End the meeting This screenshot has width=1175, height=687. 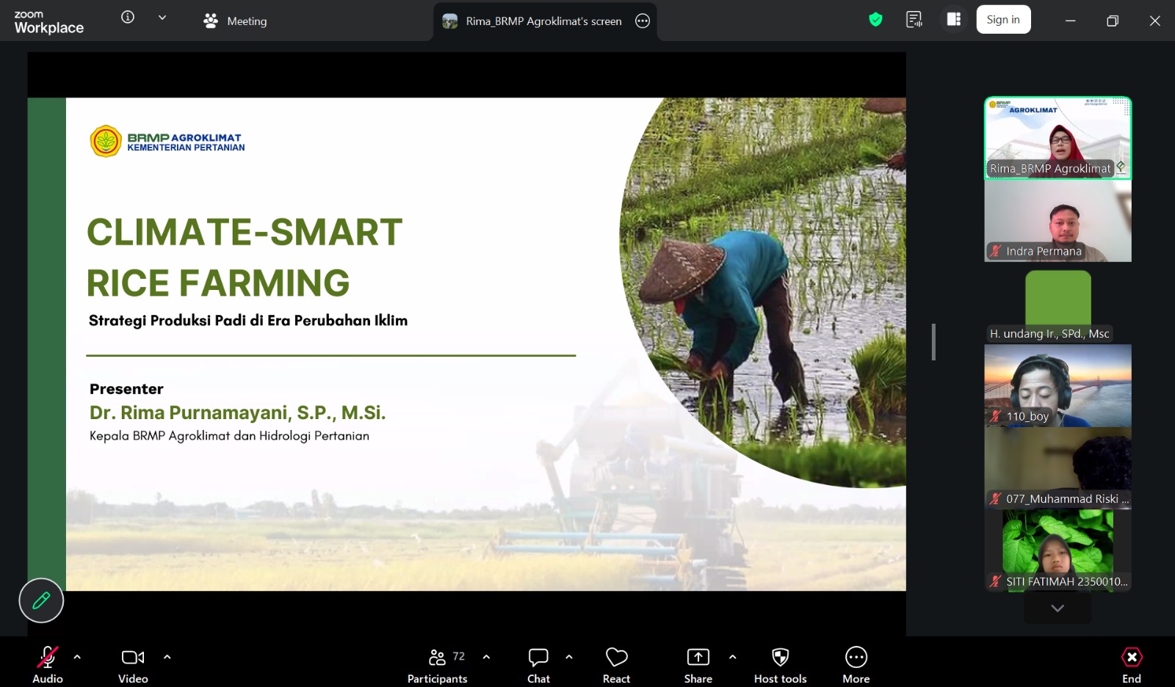pos(1131,664)
